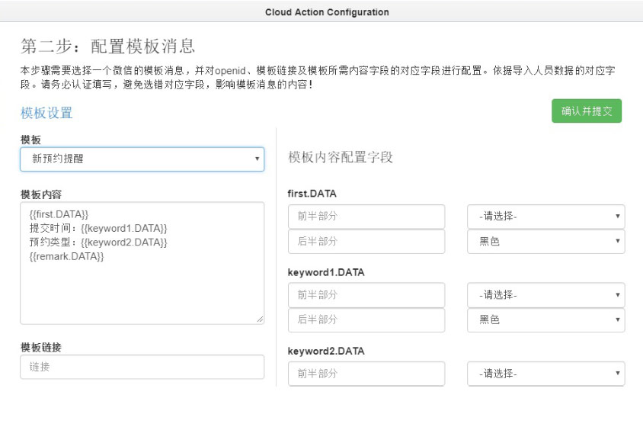Open the 新预约提醒 template dropdown
Image resolution: width=643 pixels, height=427 pixels.
click(x=142, y=159)
